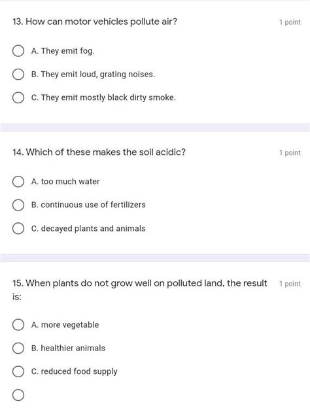Pick 'C. They emit mostly black dirty smoke.'

click(18, 97)
